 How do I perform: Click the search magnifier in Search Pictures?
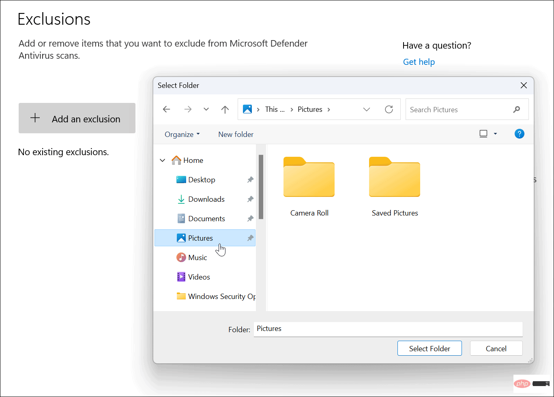516,109
